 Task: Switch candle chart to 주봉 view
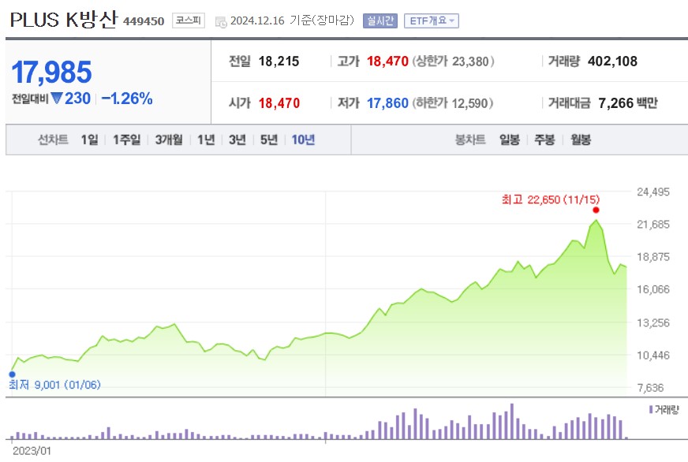coord(544,140)
